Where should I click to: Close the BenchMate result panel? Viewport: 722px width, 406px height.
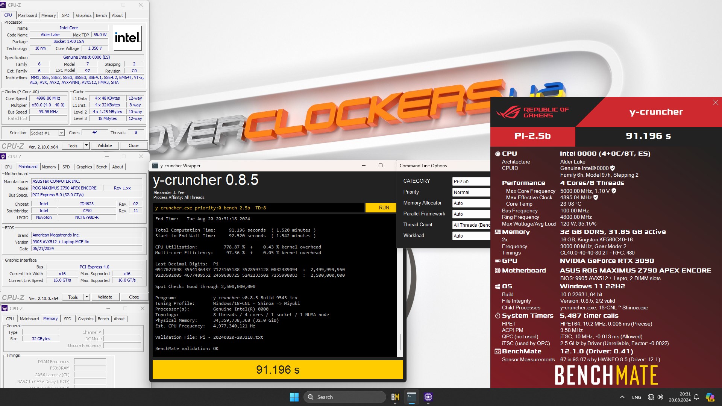[x=716, y=103]
